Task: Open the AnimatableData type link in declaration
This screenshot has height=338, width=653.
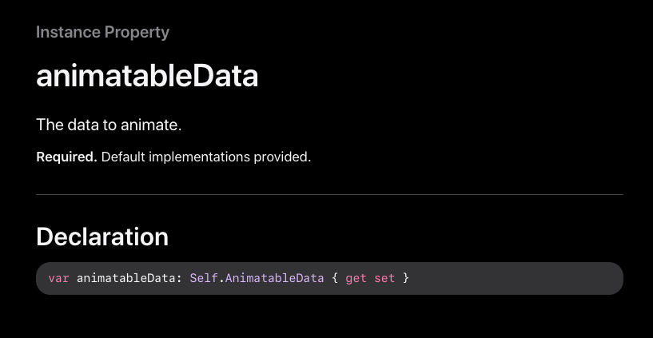Action: pyautogui.click(x=274, y=278)
